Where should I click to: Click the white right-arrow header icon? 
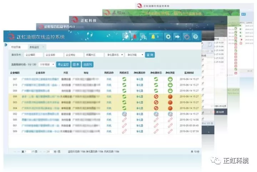pyautogui.click(x=177, y=37)
